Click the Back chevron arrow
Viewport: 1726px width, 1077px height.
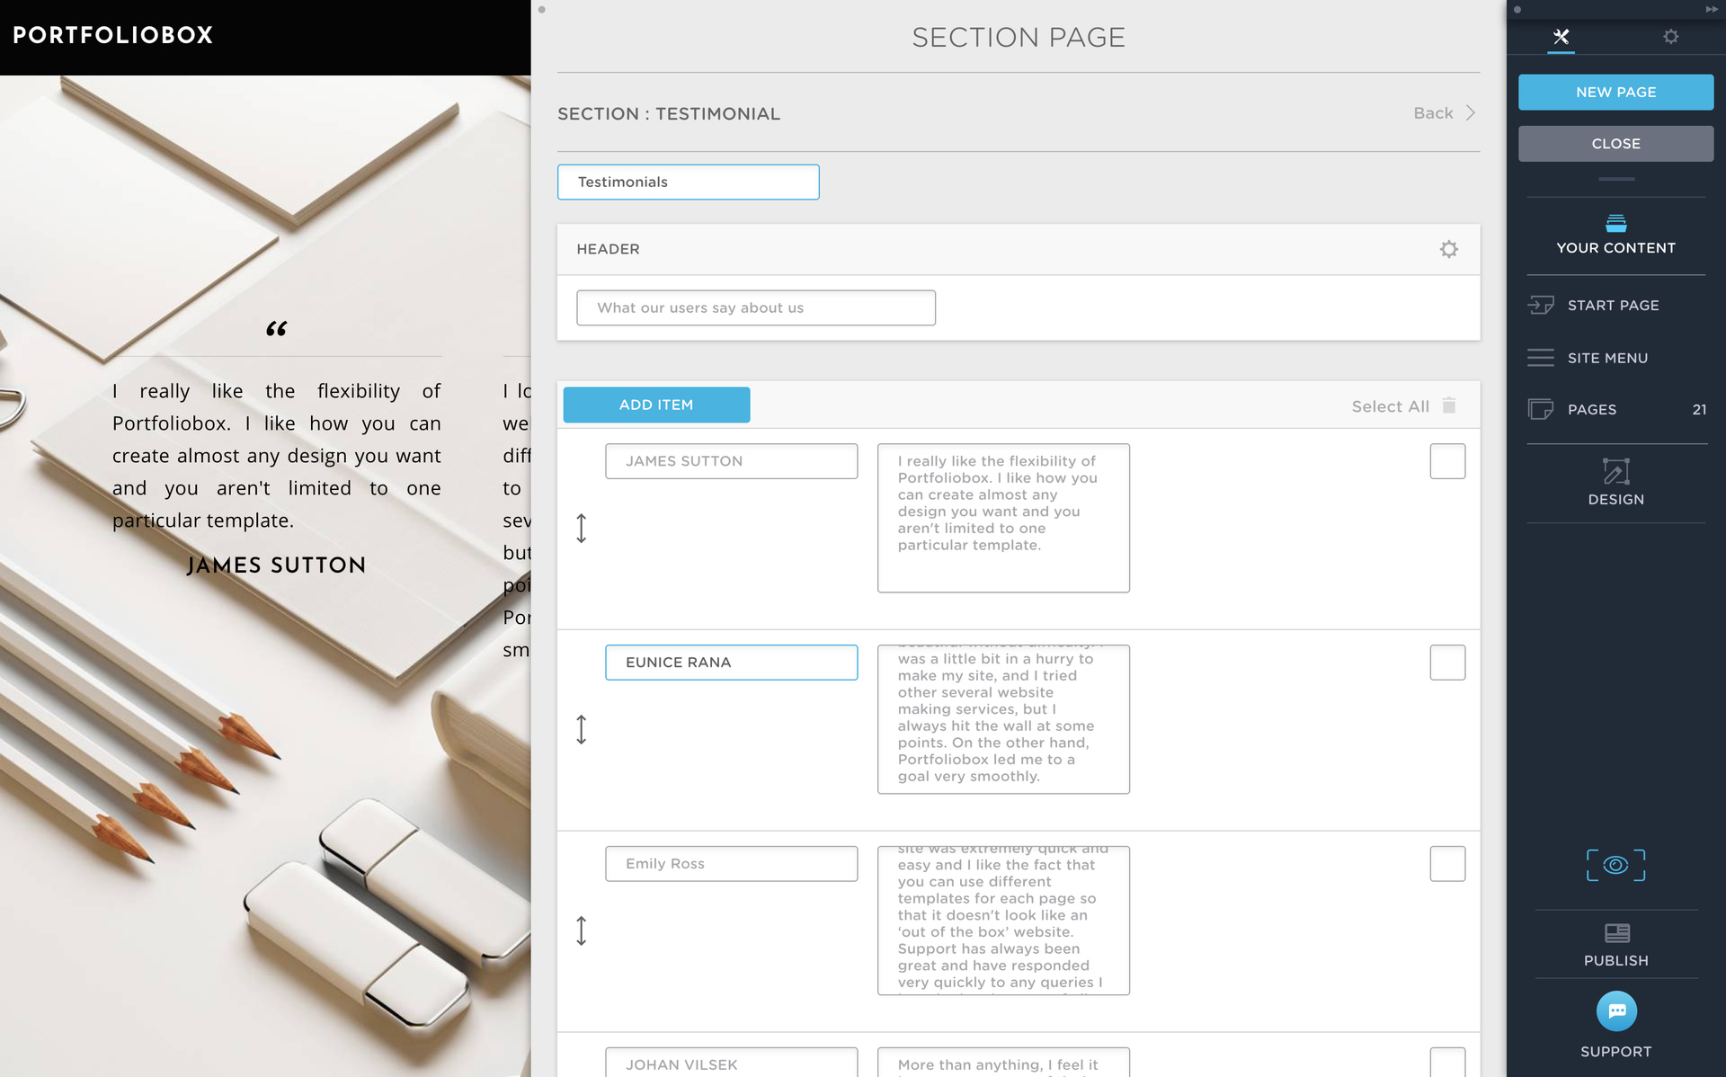[x=1471, y=113]
